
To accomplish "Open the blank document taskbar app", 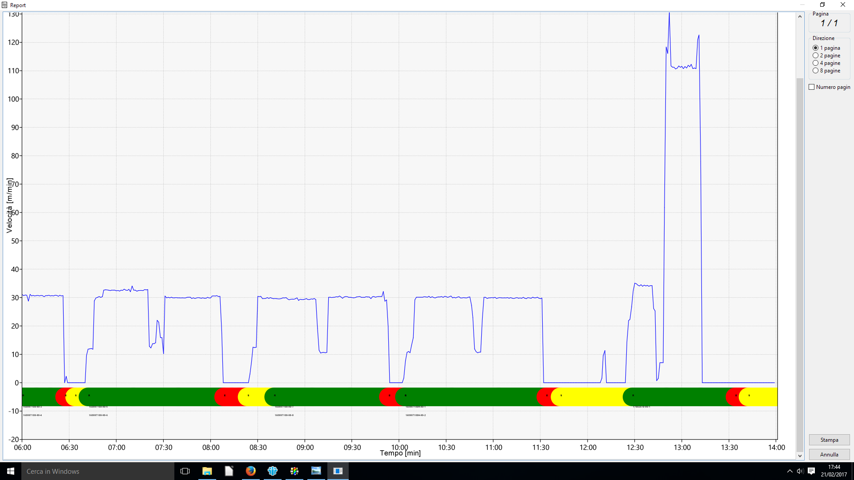I will (x=229, y=471).
